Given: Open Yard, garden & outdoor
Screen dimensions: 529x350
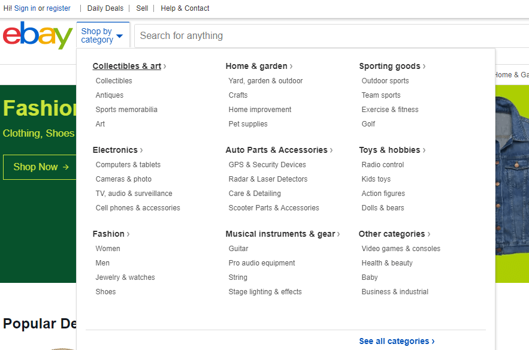Looking at the screenshot, I should (265, 81).
